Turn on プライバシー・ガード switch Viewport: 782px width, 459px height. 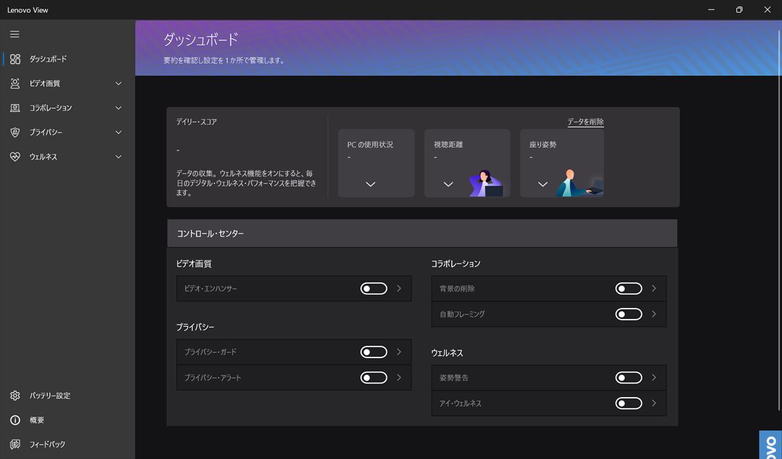373,352
